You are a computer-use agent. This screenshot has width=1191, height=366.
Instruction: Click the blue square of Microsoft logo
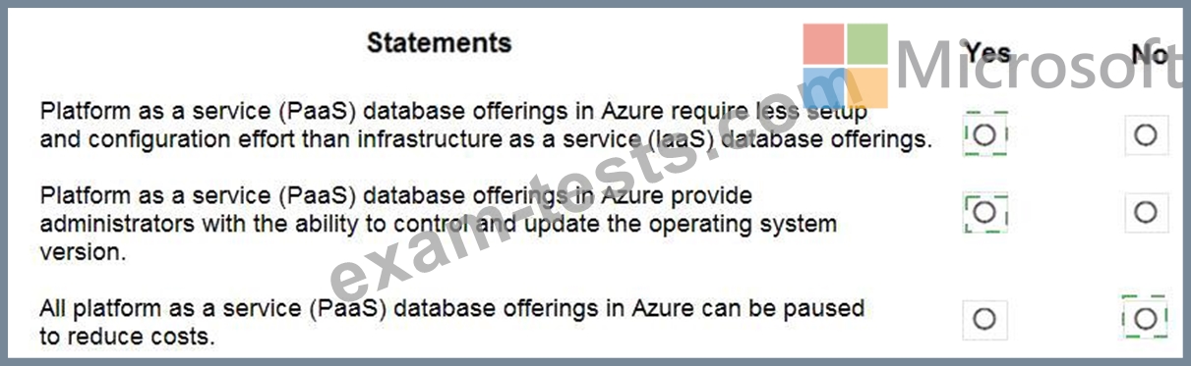823,88
